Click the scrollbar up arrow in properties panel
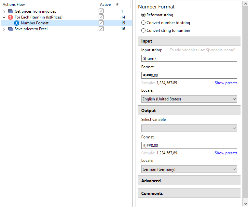The width and height of the screenshot is (249, 207). 246,4
